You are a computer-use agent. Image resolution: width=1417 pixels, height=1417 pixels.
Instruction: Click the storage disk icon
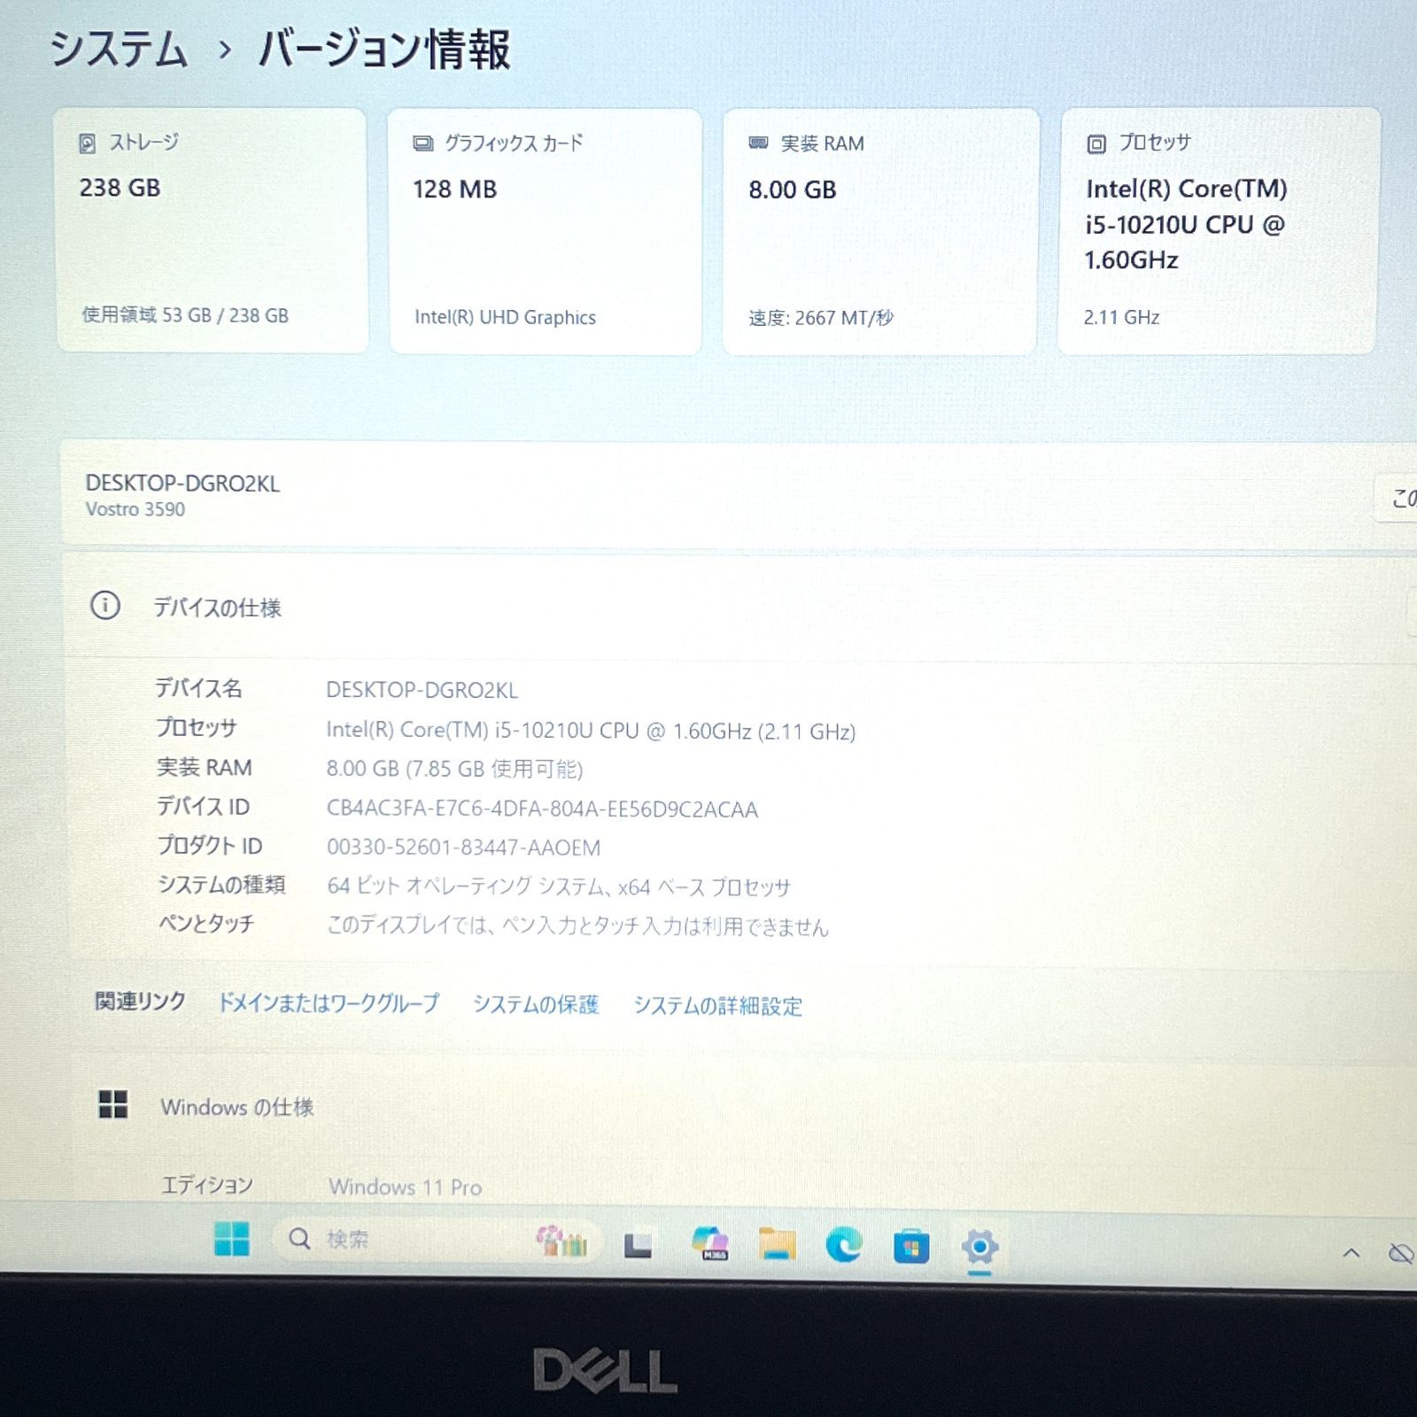pos(87,143)
